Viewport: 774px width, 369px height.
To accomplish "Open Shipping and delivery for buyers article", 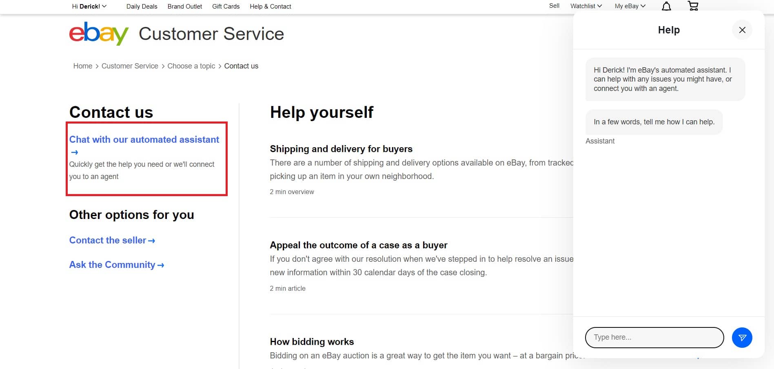I will pos(341,149).
